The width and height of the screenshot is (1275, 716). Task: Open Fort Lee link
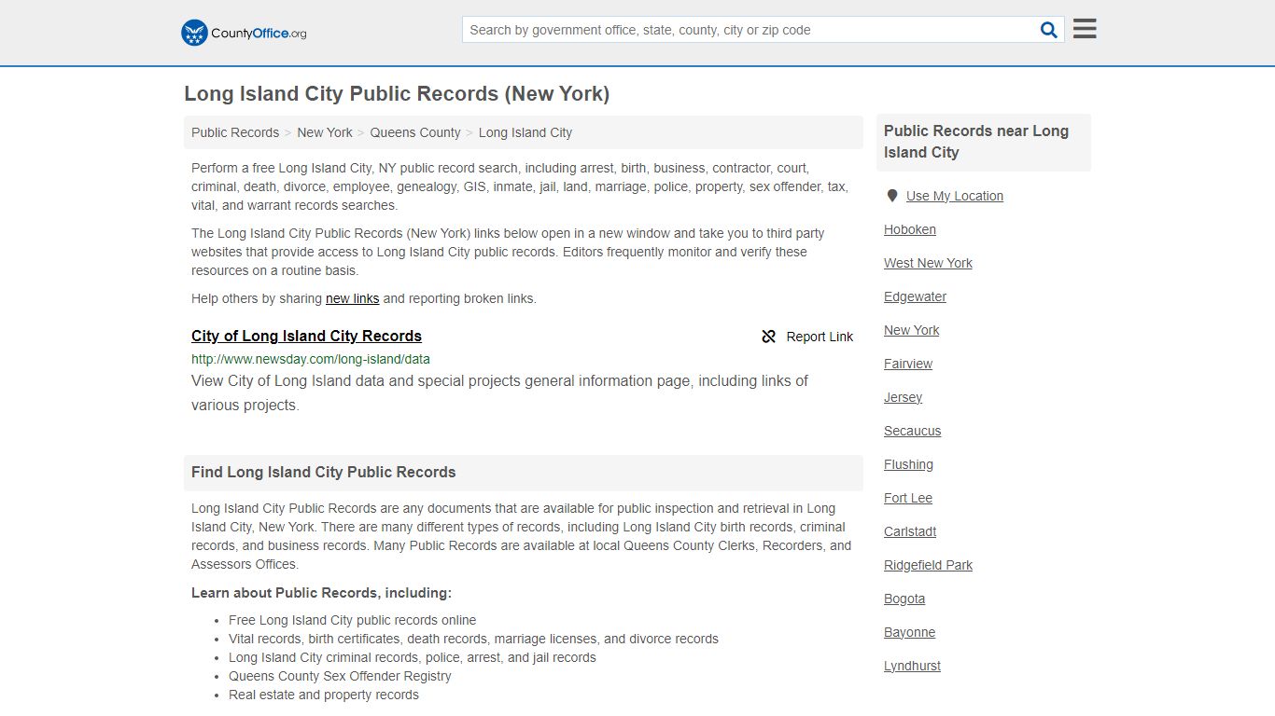click(x=908, y=498)
